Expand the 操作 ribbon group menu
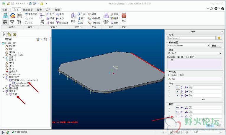The image size is (226, 135). [31, 27]
